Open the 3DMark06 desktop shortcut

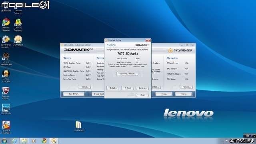tap(18, 40)
